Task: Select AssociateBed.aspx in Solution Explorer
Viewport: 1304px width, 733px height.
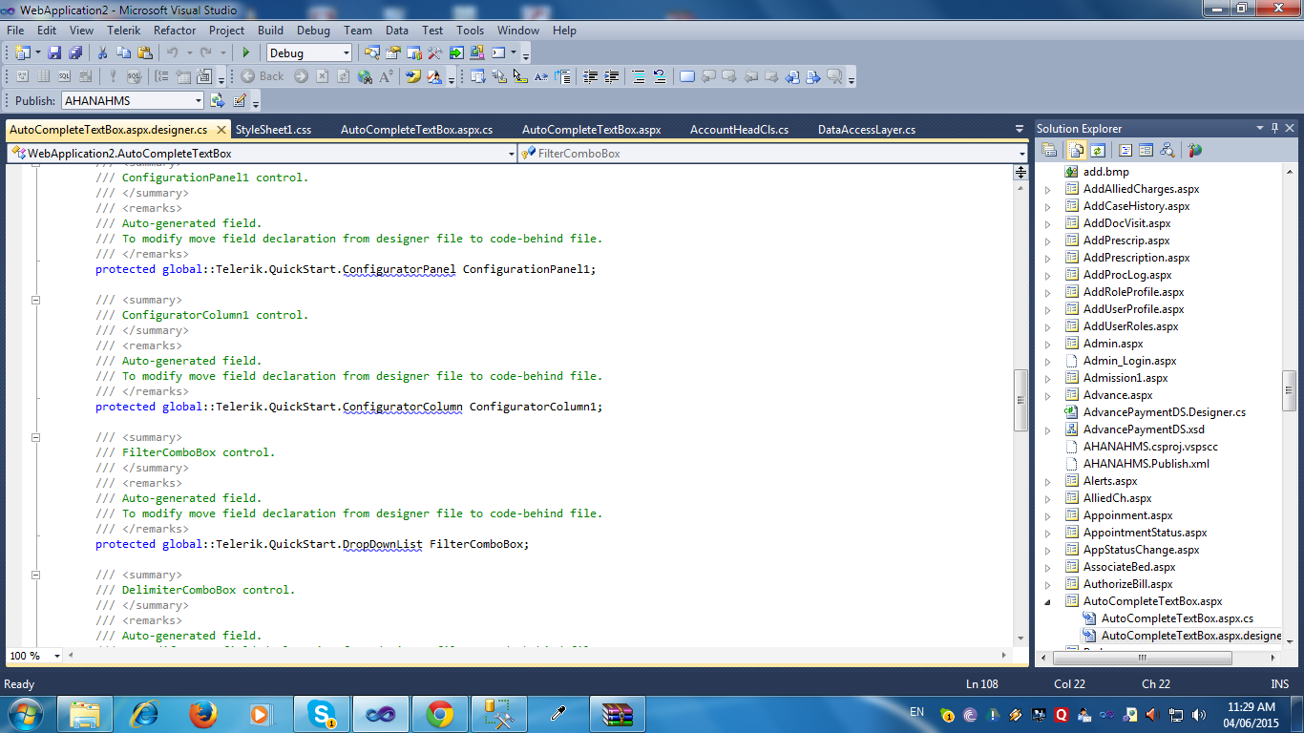Action: (x=1129, y=567)
